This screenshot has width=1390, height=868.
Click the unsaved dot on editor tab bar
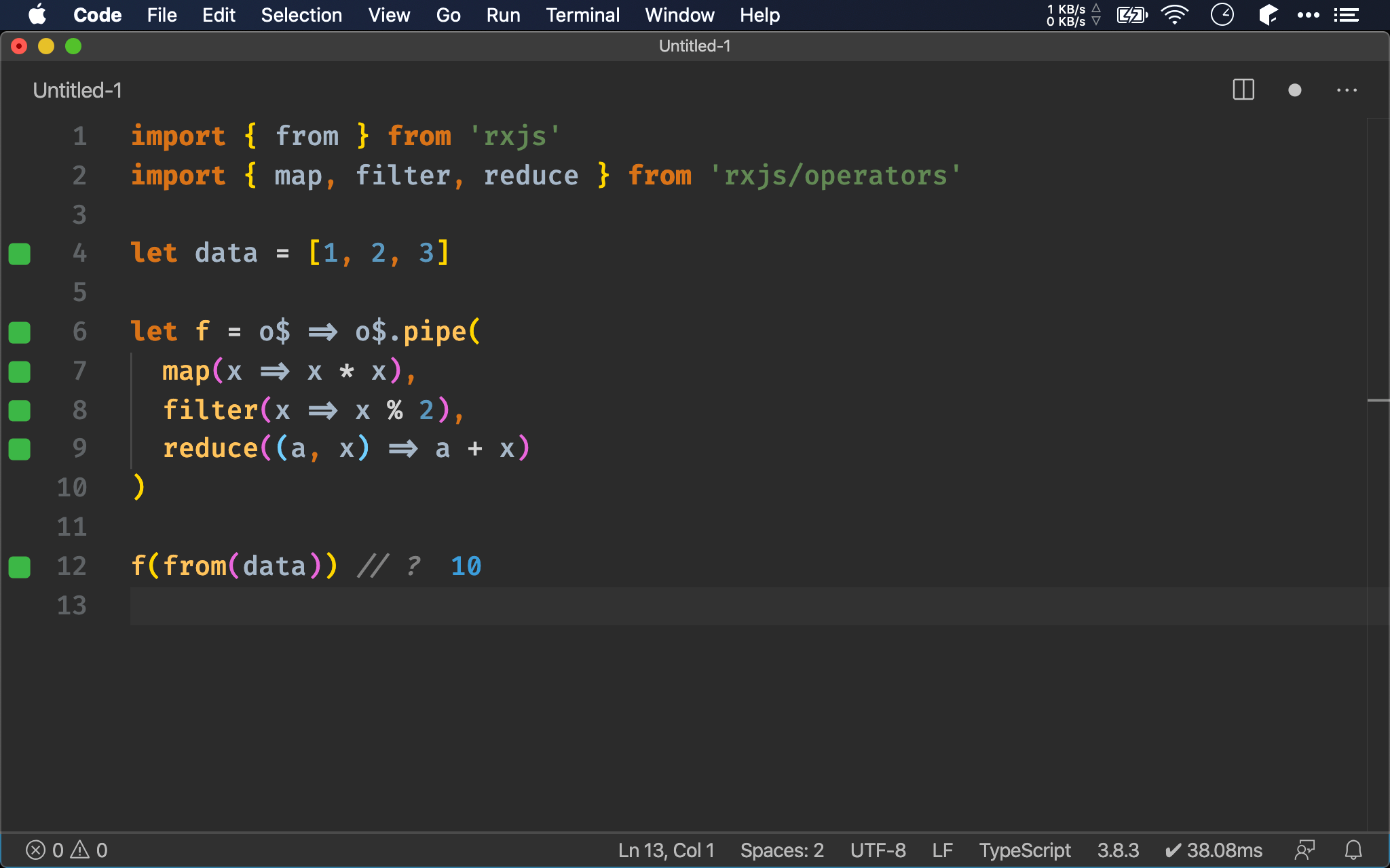tap(1295, 90)
